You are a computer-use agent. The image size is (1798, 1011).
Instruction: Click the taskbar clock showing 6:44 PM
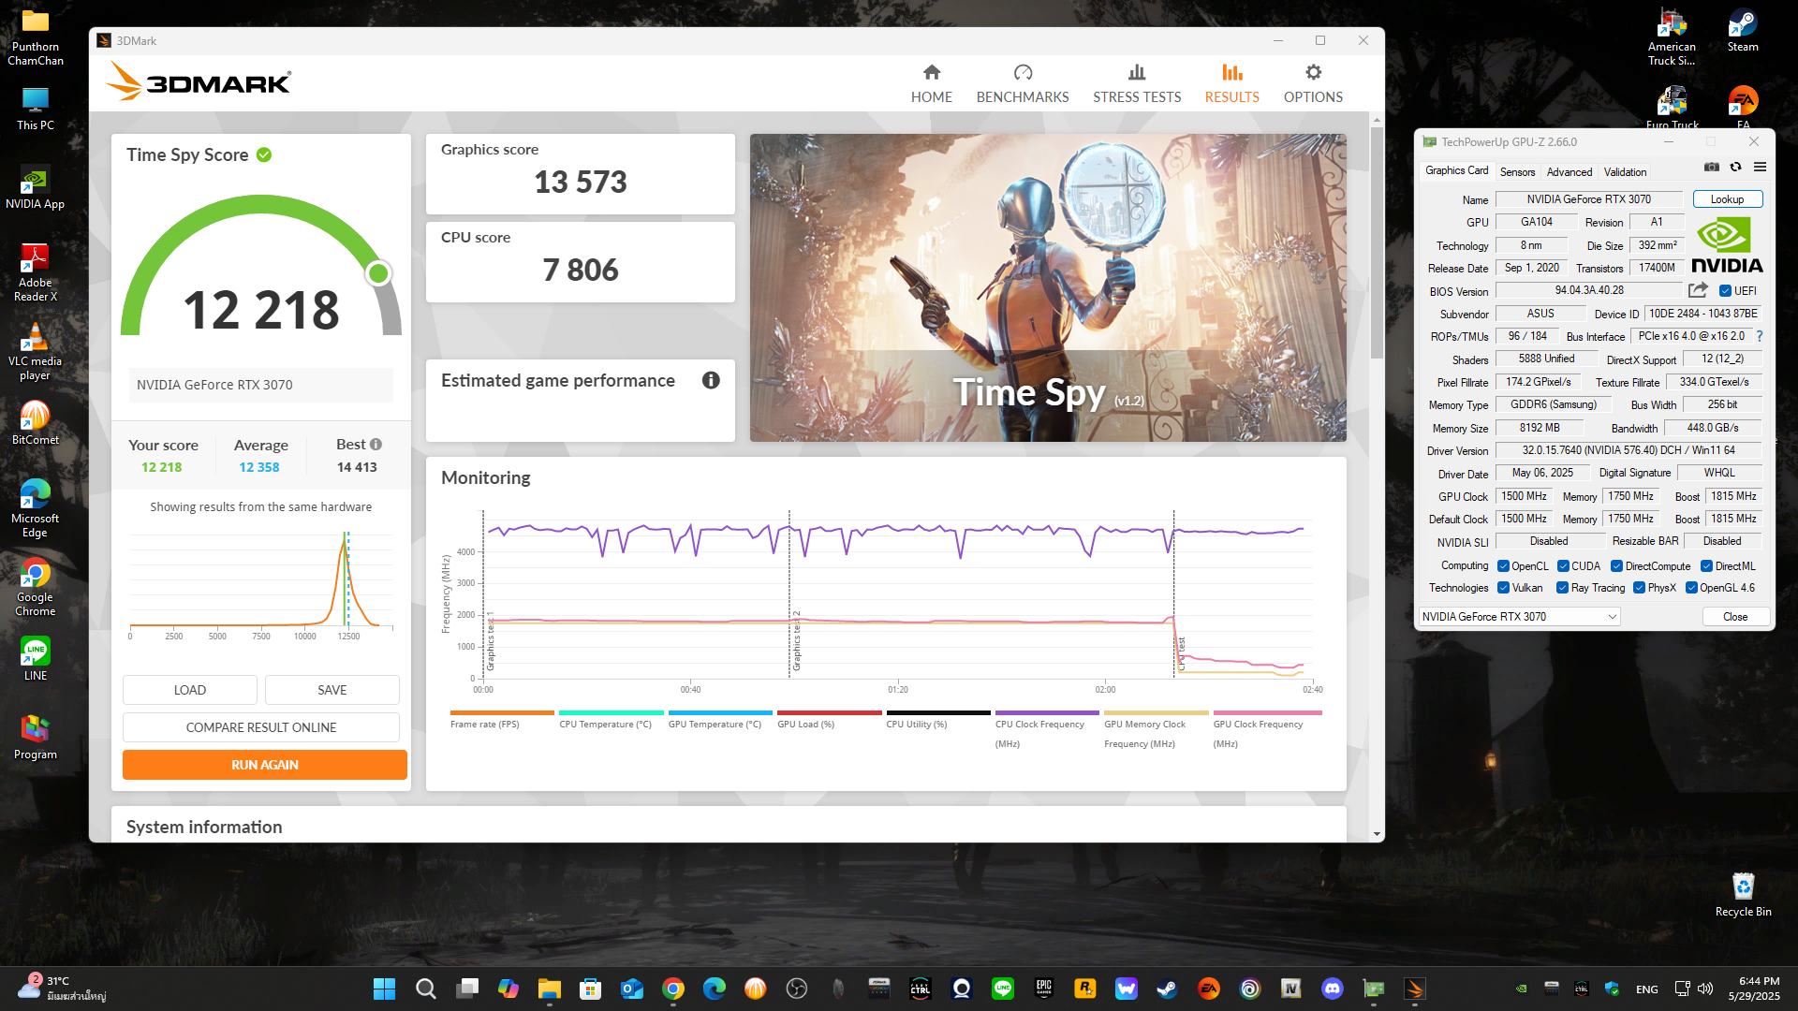(1753, 989)
